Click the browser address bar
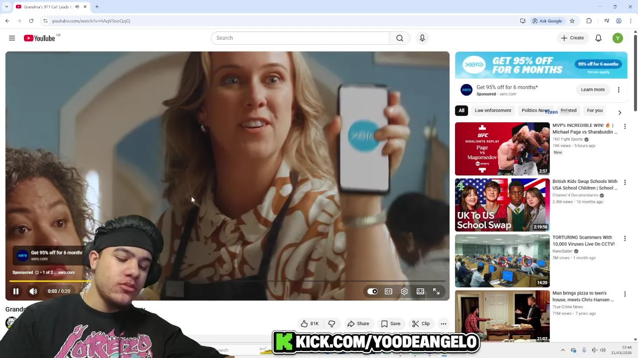The width and height of the screenshot is (638, 358). (x=279, y=21)
